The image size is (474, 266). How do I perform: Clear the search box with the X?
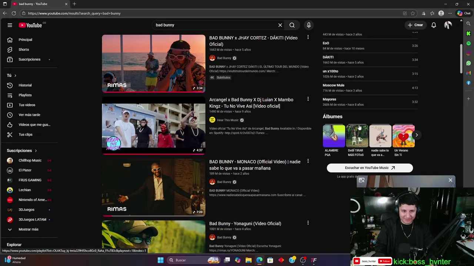click(x=280, y=25)
